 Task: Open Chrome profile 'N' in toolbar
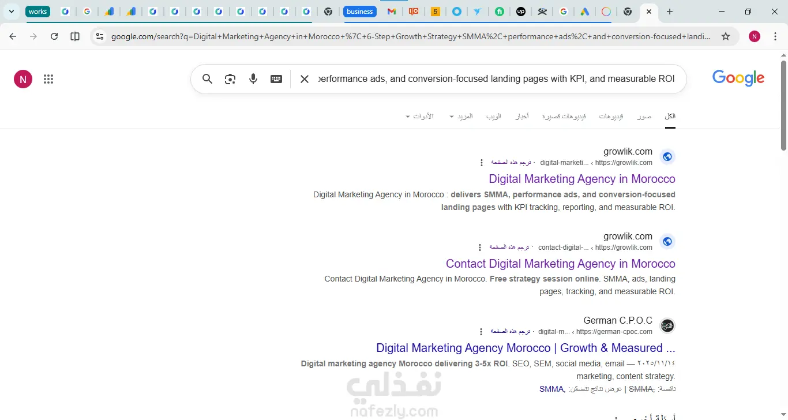tap(755, 36)
